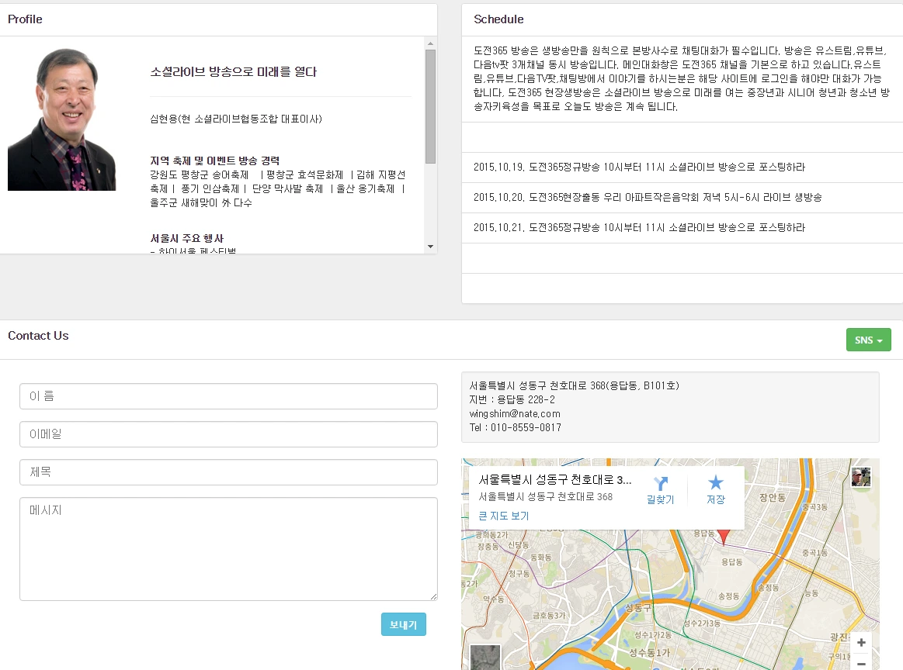
Task: Click the 2015.10.20 broadcast schedule entry
Action: click(637, 197)
